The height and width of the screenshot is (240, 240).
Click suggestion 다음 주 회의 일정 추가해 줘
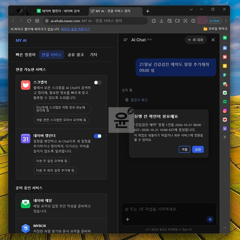point(55,170)
